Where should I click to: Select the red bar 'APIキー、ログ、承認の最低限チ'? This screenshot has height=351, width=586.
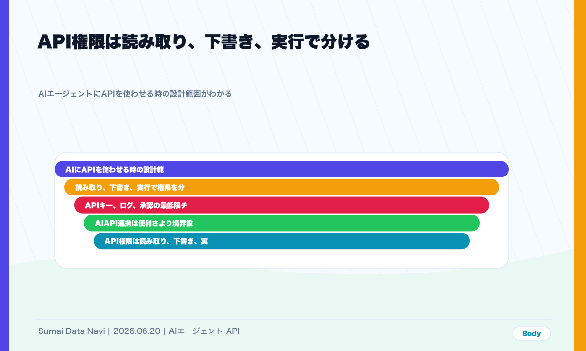(x=282, y=205)
